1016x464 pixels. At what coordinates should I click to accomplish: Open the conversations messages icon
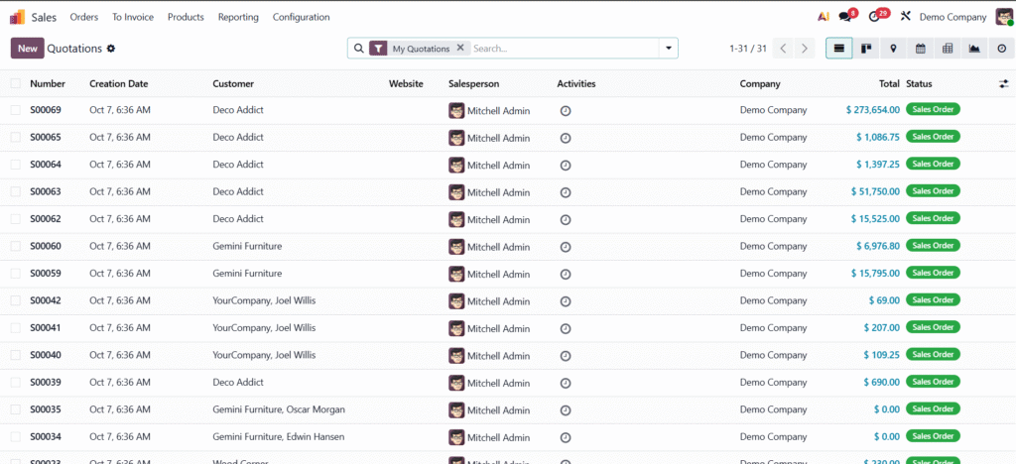[845, 17]
